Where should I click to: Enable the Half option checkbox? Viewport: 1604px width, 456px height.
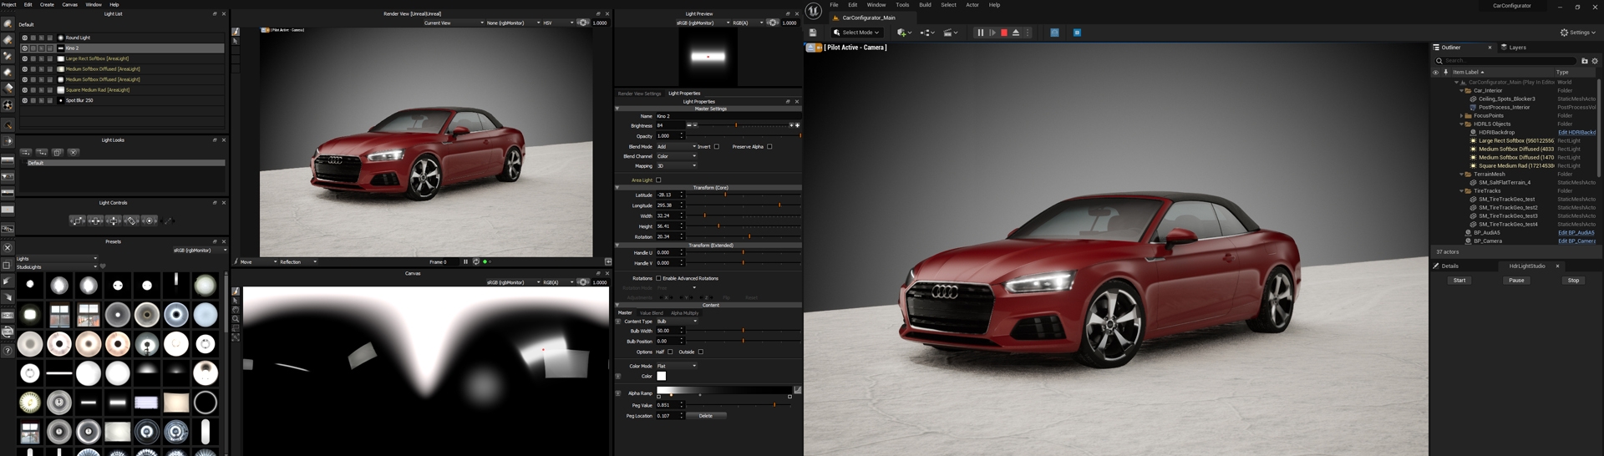pyautogui.click(x=670, y=352)
